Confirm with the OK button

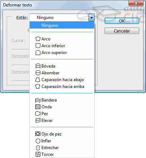(x=122, y=21)
